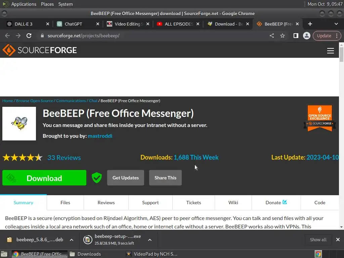Click the beebeep_5.8.6 deb download item

pyautogui.click(x=35, y=240)
